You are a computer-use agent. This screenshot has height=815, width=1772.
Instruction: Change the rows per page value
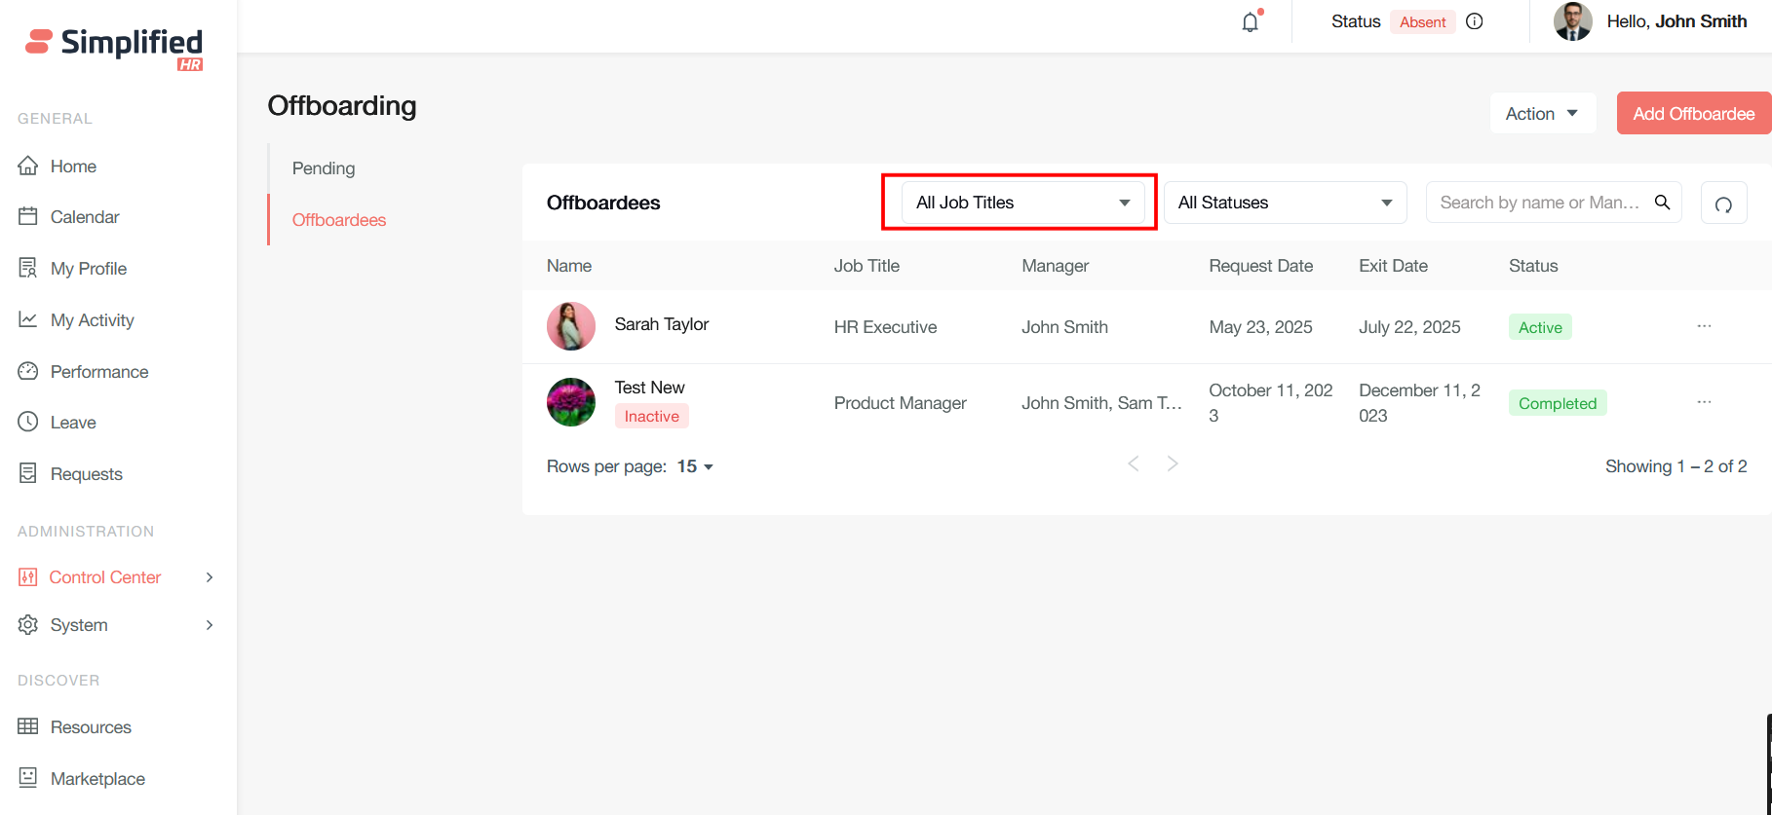click(695, 466)
